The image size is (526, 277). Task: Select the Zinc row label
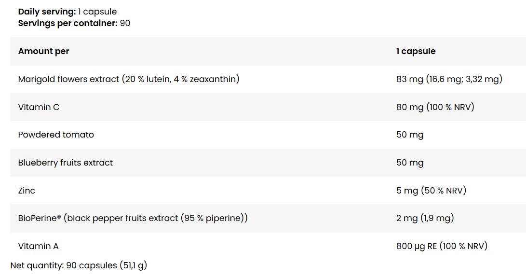coord(27,191)
